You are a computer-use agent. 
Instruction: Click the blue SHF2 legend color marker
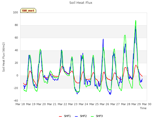pyautogui.click(x=76, y=116)
